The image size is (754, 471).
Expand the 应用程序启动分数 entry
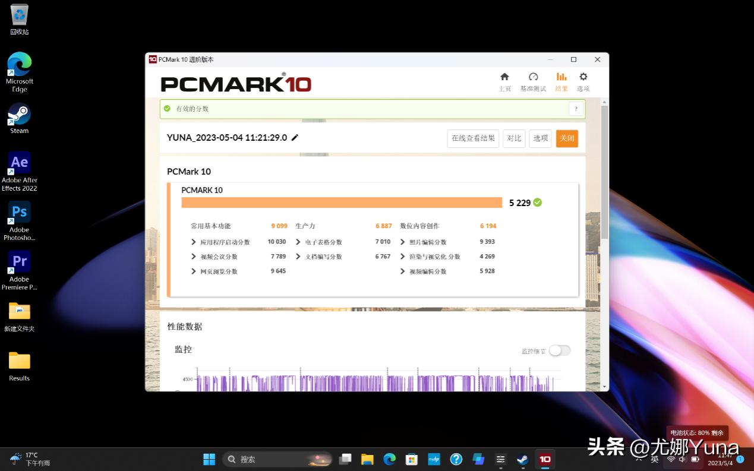tap(193, 242)
